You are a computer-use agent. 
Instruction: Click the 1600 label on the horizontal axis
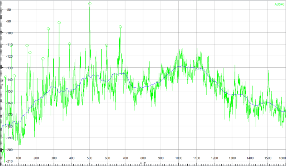click(282, 158)
